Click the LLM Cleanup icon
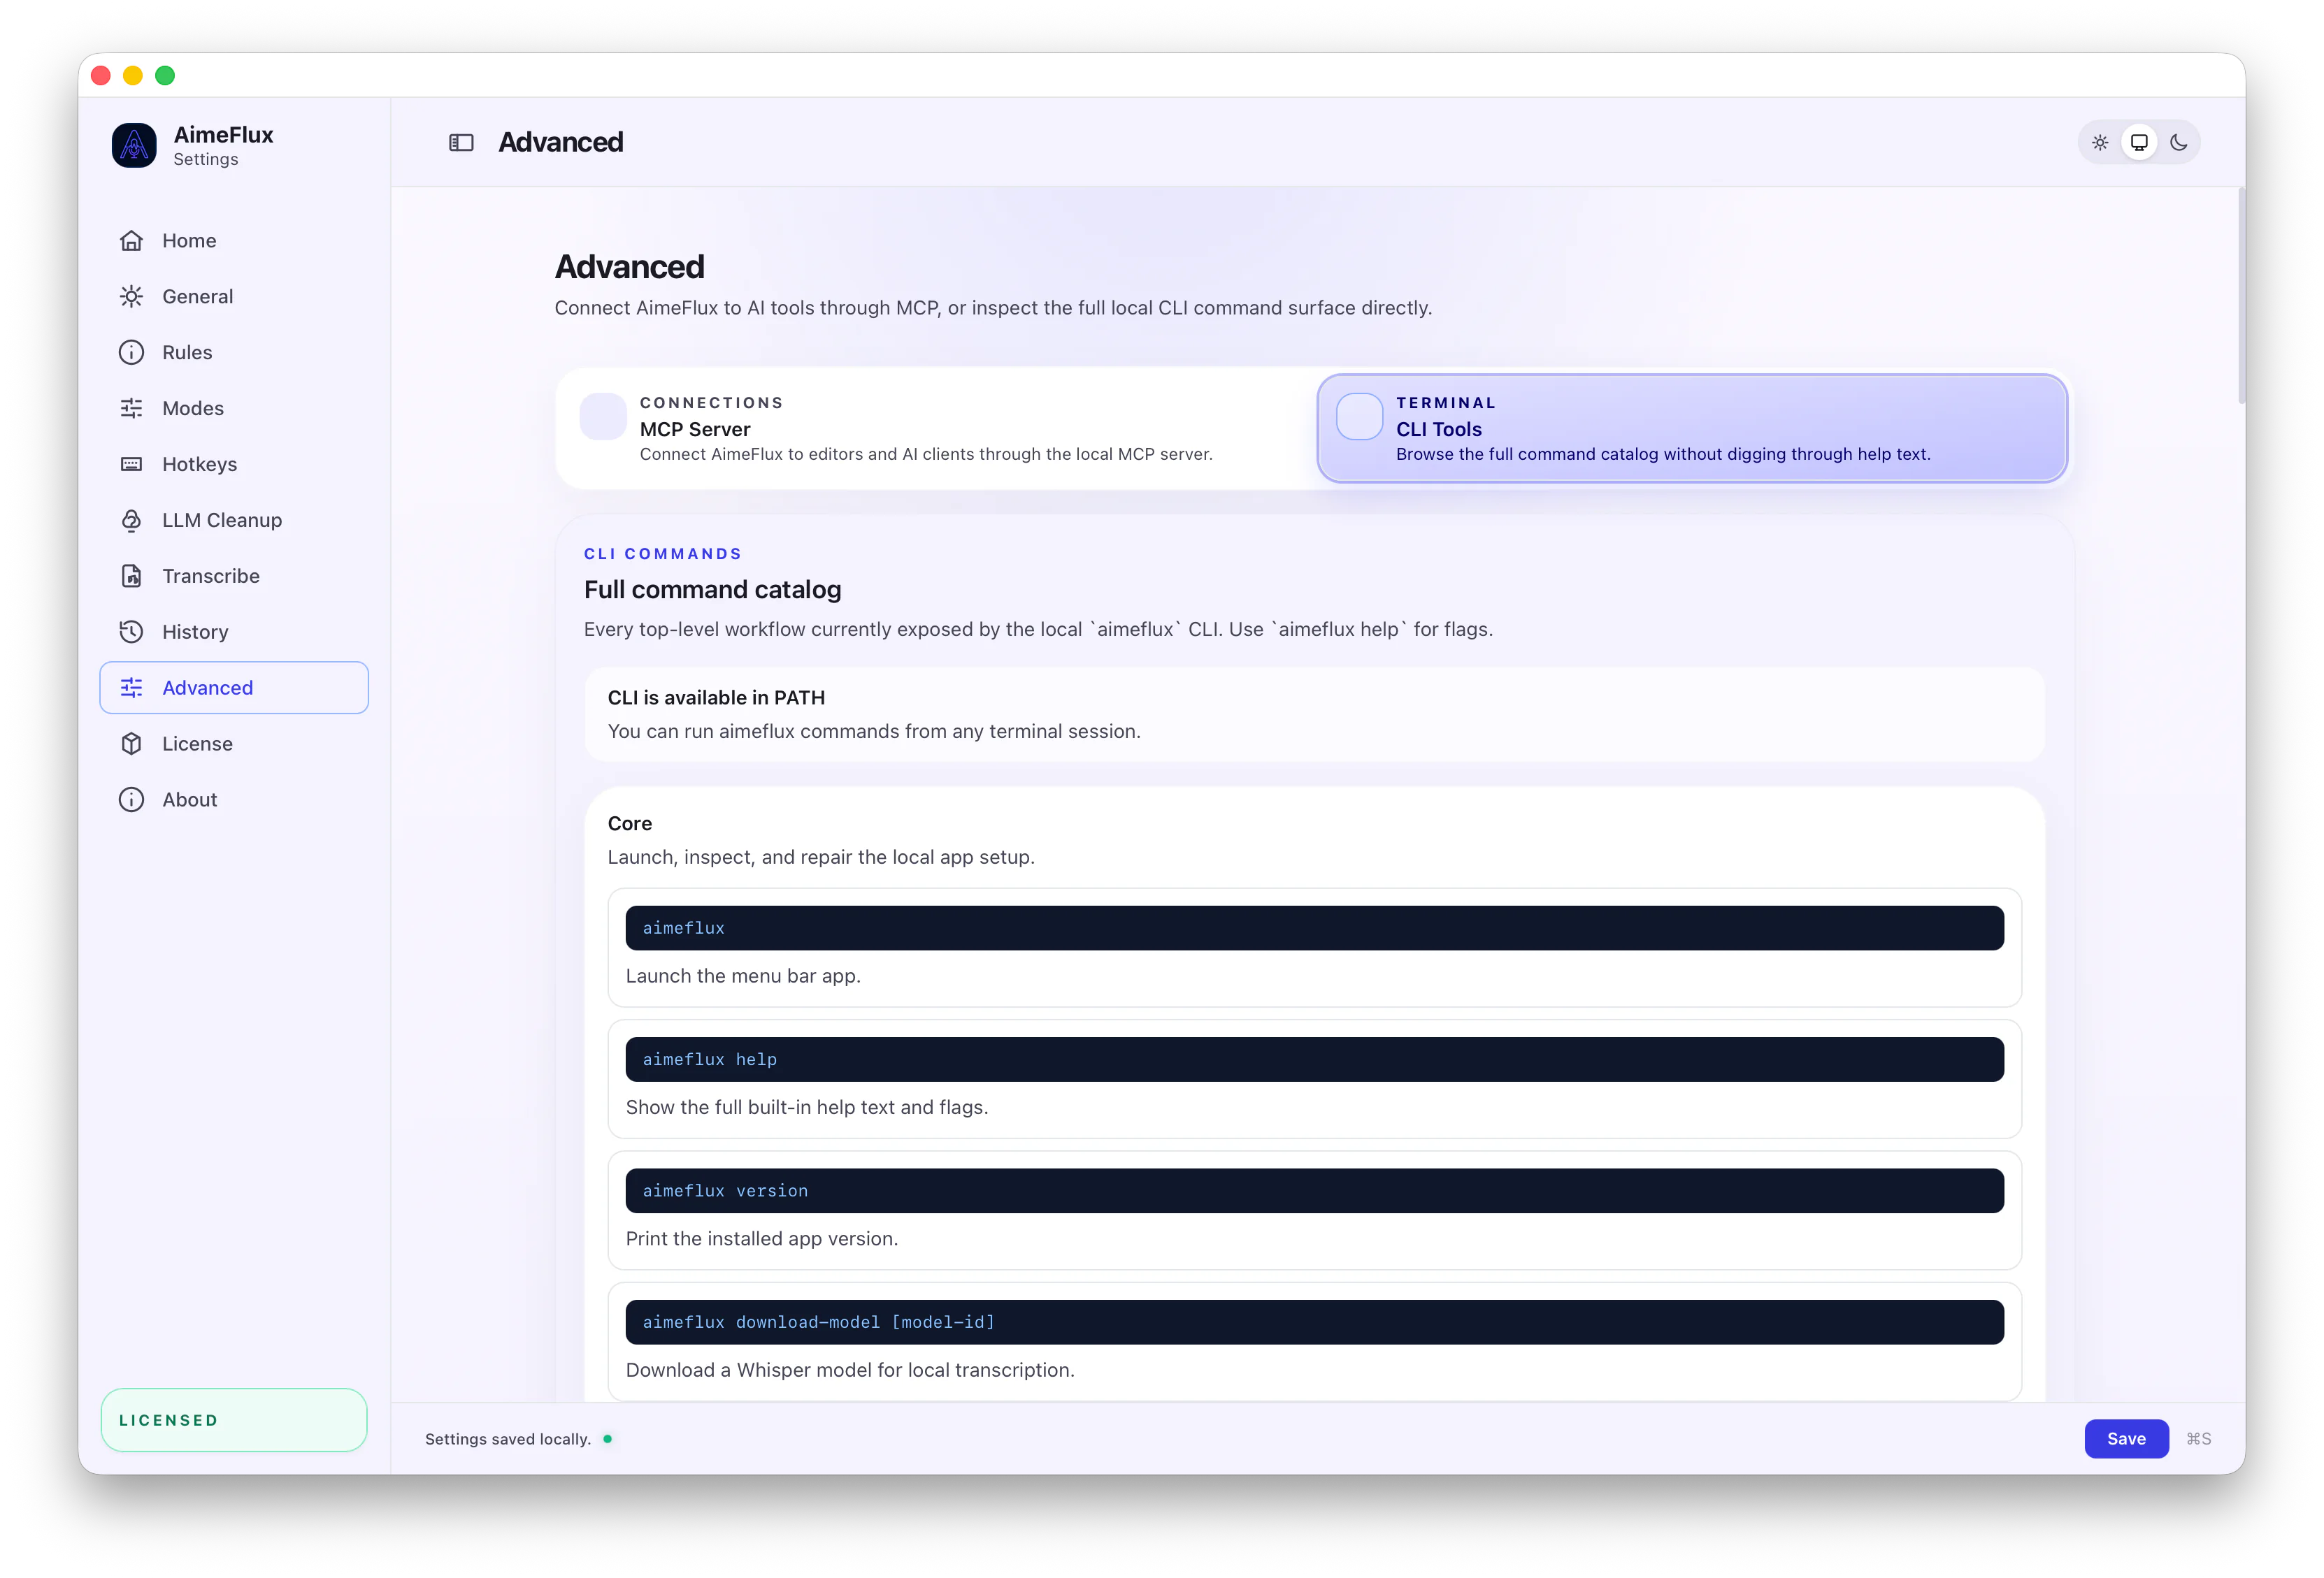Image resolution: width=2324 pixels, height=1578 pixels. coord(131,521)
